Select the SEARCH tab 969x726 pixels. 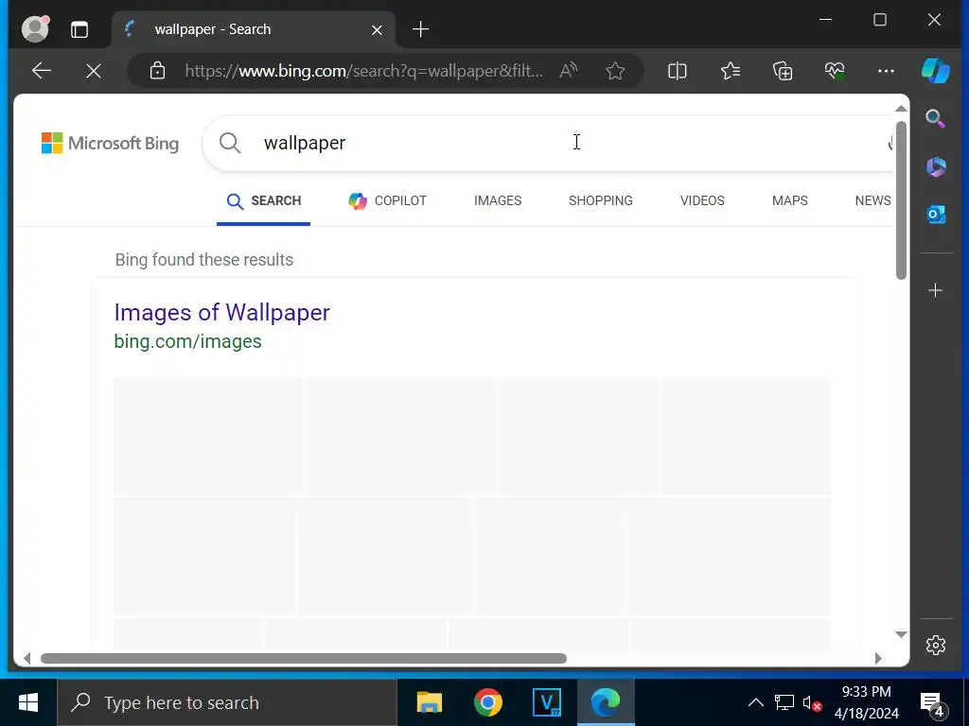(264, 200)
